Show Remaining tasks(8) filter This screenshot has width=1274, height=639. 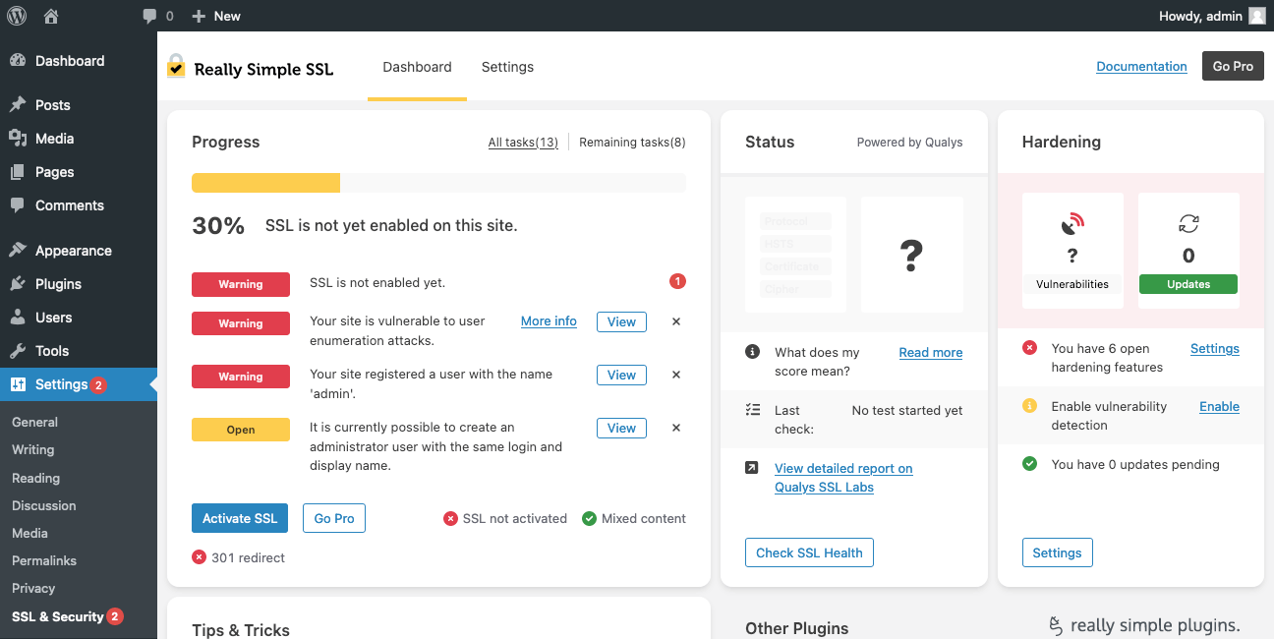pyautogui.click(x=632, y=143)
